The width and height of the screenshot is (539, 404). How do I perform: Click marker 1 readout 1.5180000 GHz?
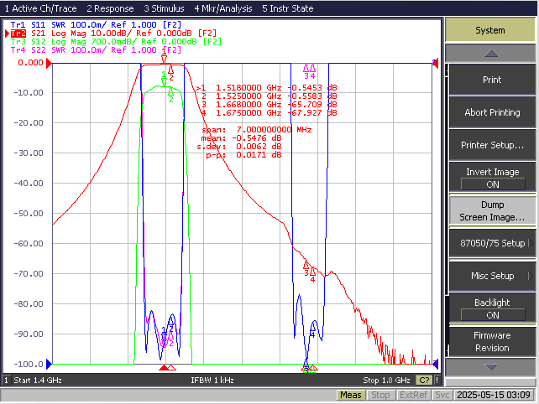[266, 88]
